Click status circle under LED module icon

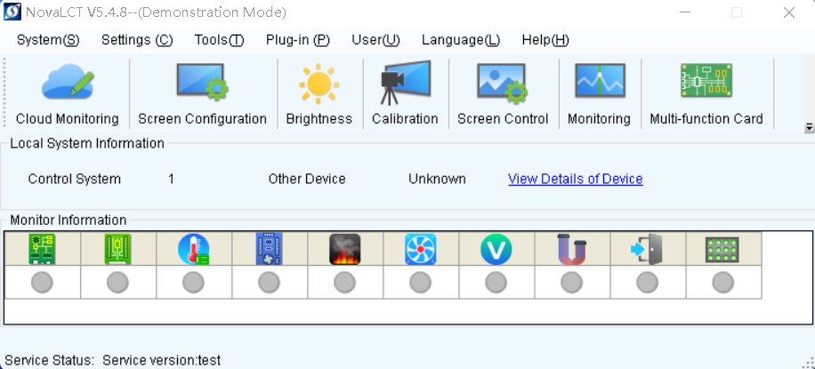coord(722,283)
